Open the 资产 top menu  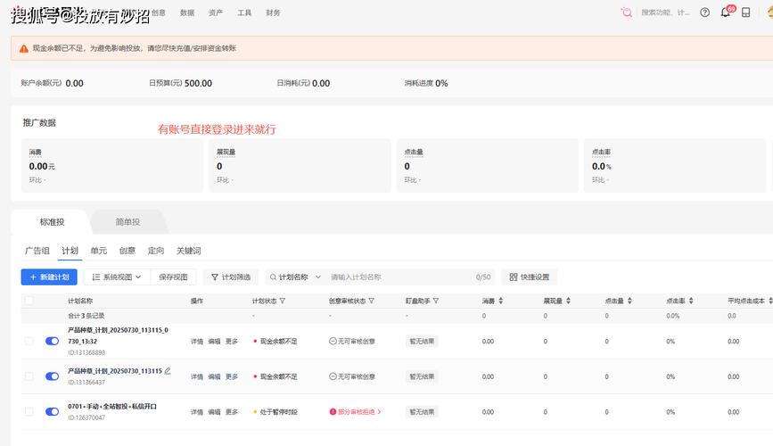(x=216, y=12)
